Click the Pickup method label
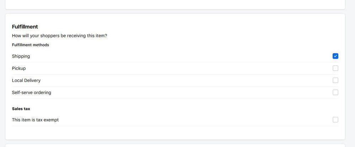355x147 pixels. [19, 68]
